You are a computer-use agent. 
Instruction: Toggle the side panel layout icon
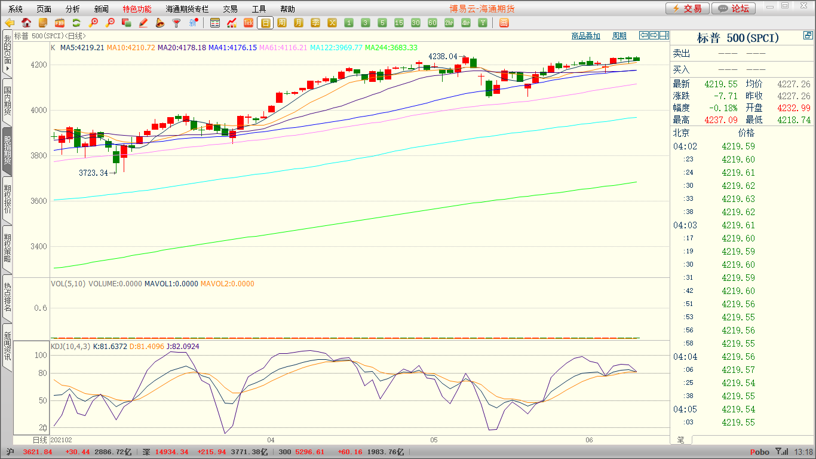664,35
